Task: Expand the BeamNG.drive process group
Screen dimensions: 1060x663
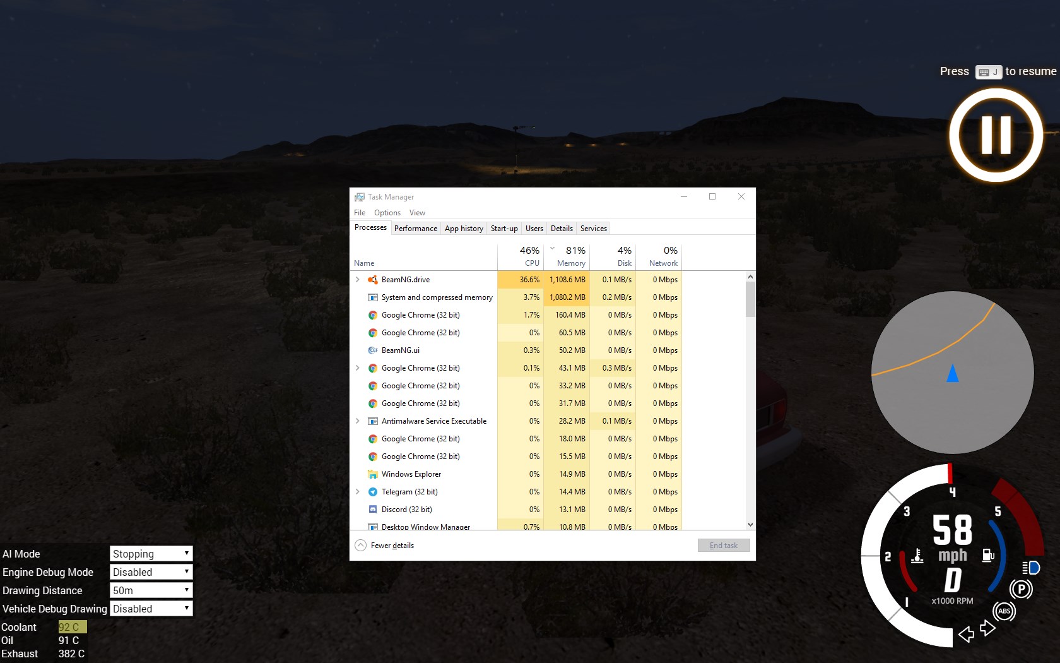Action: coord(358,280)
